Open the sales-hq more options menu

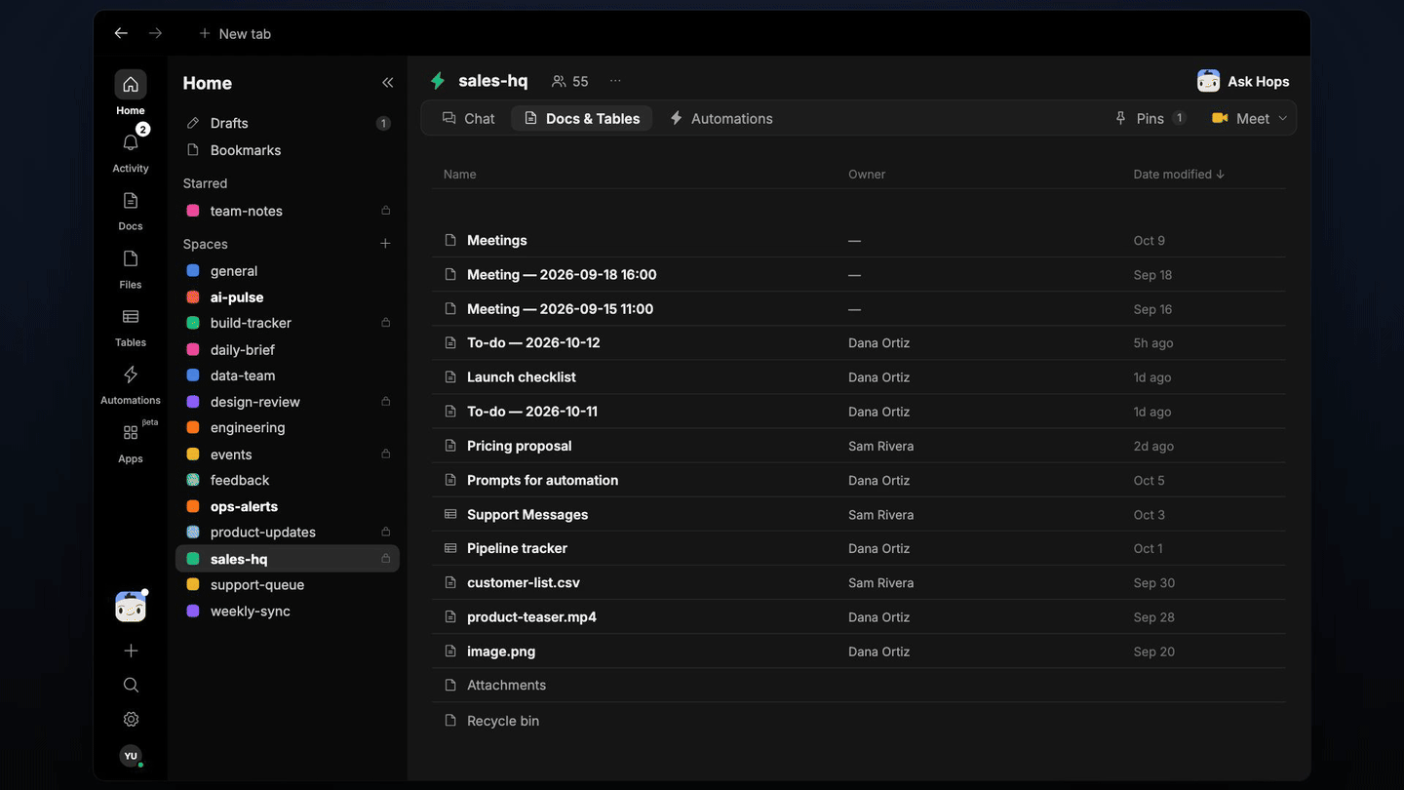click(x=615, y=81)
